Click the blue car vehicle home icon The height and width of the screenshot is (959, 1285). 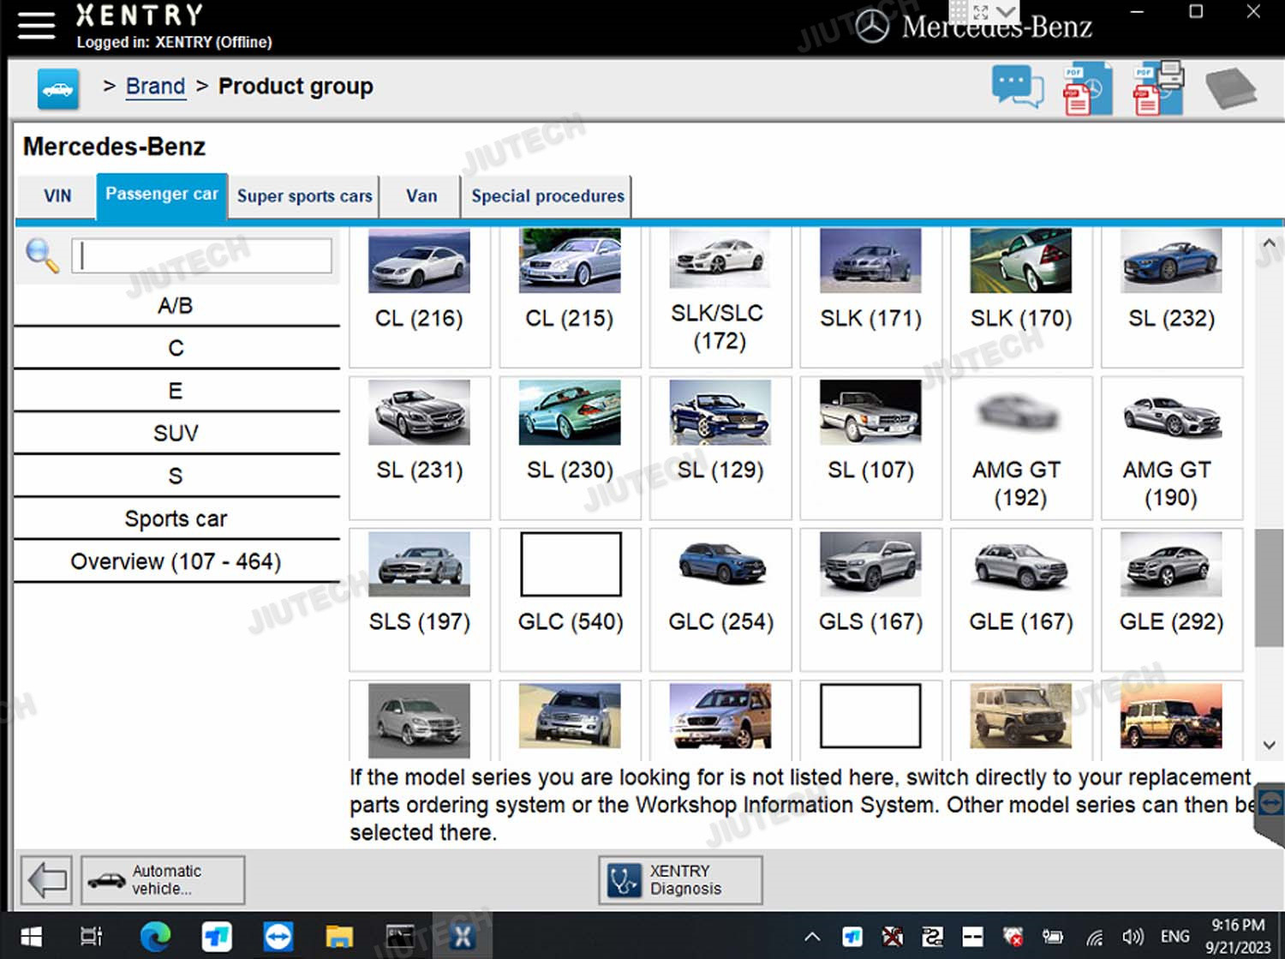(58, 88)
